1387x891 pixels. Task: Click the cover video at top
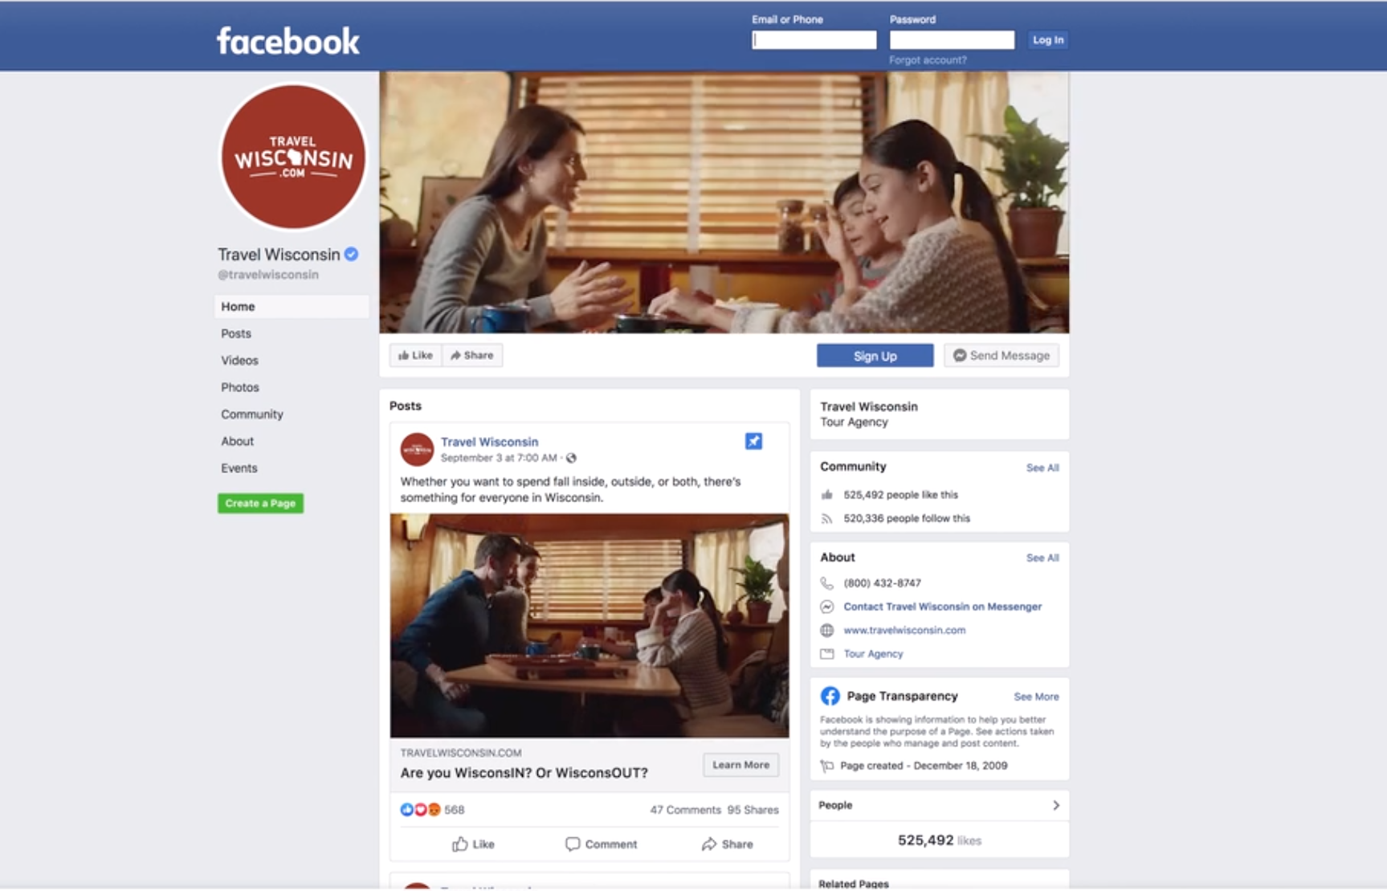click(724, 202)
